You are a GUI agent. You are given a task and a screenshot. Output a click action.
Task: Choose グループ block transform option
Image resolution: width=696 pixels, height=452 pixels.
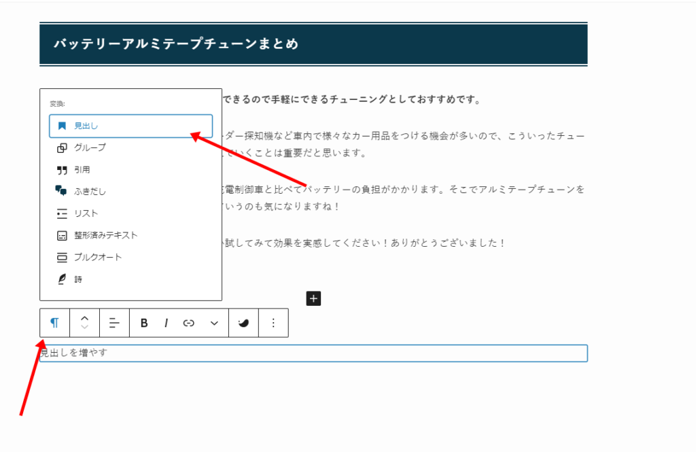[x=90, y=147]
